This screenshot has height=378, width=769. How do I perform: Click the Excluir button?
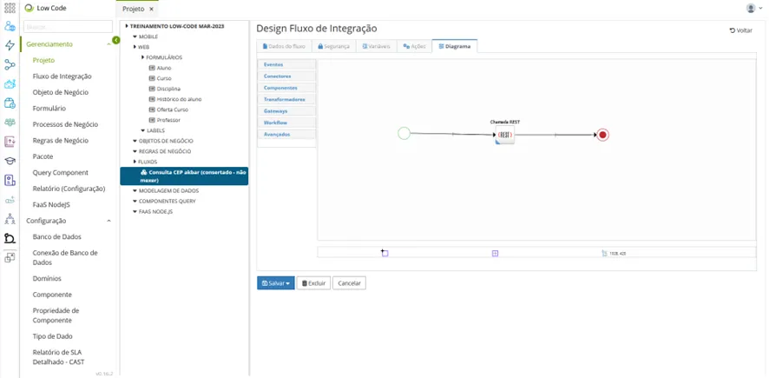[x=313, y=283]
